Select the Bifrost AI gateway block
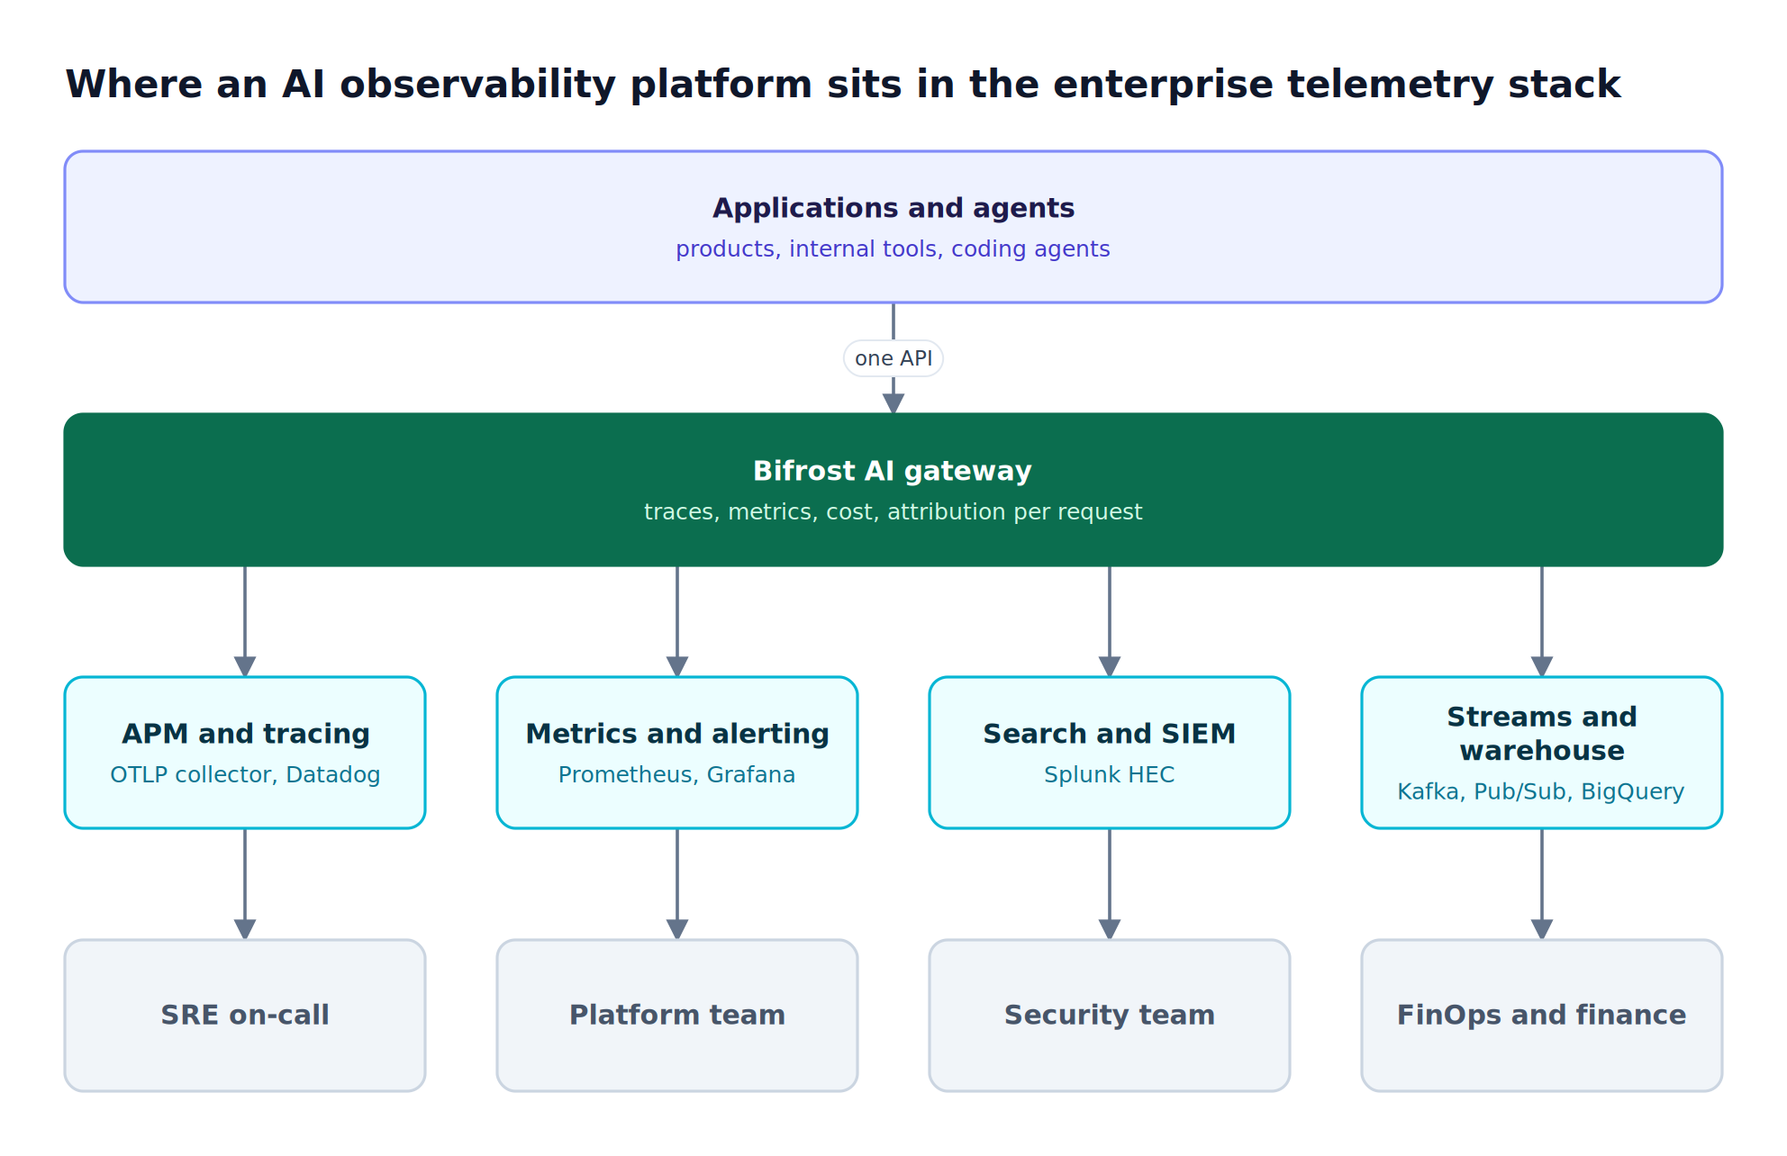 click(893, 490)
